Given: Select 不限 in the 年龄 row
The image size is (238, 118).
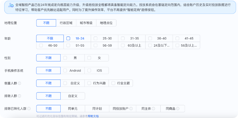Looking at the screenshot, I should tap(50, 38).
